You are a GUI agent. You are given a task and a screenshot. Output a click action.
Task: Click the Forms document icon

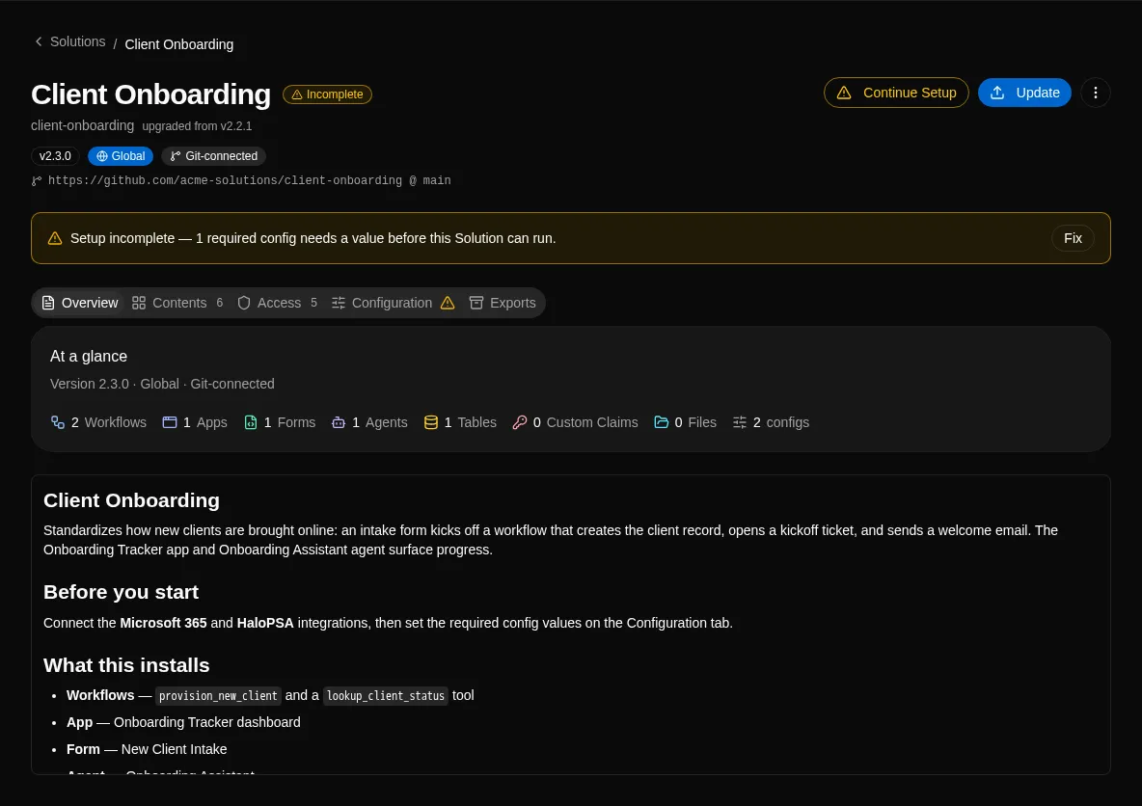tap(251, 422)
